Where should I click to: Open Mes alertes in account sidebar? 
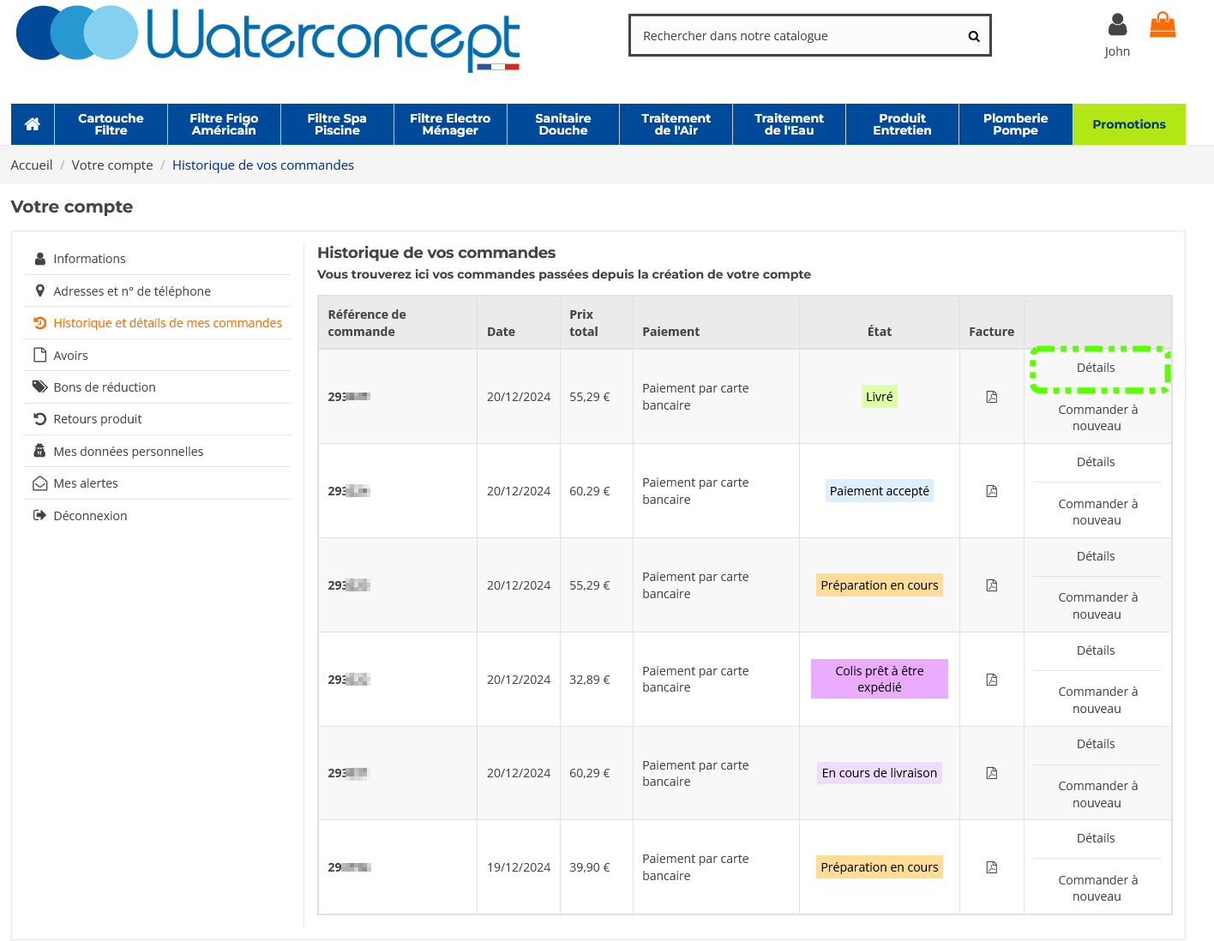tap(86, 483)
